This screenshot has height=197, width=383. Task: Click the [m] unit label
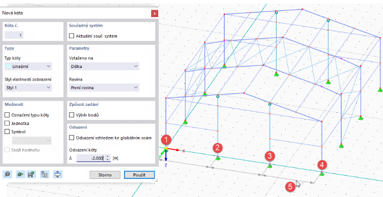[115, 158]
